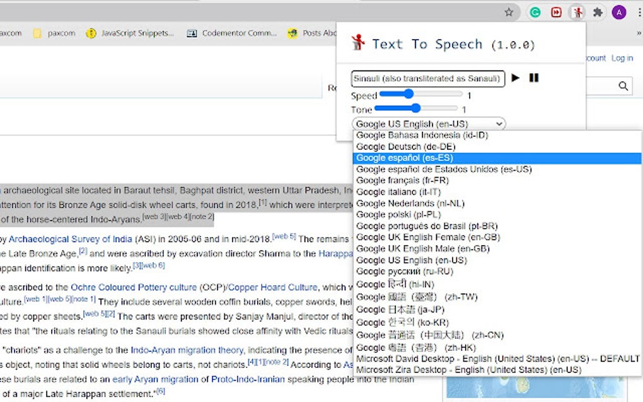The height and width of the screenshot is (402, 643).
Task: Pause speech with the pause button
Action: pyautogui.click(x=533, y=78)
